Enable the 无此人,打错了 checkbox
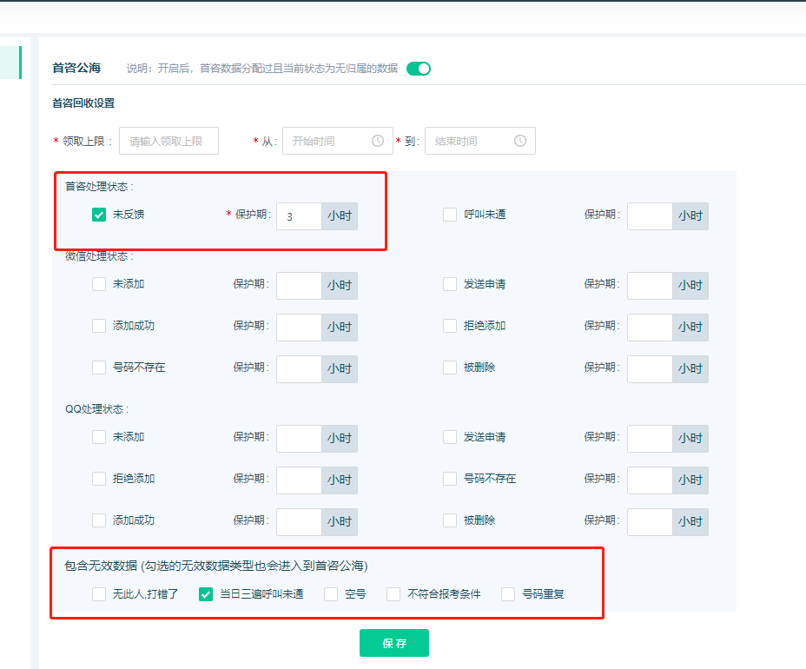 pos(99,594)
